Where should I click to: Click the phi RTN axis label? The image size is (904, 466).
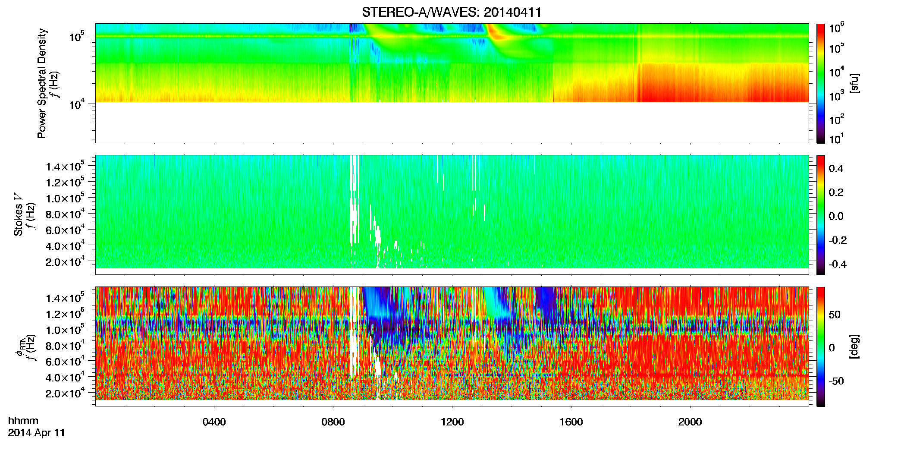click(20, 347)
